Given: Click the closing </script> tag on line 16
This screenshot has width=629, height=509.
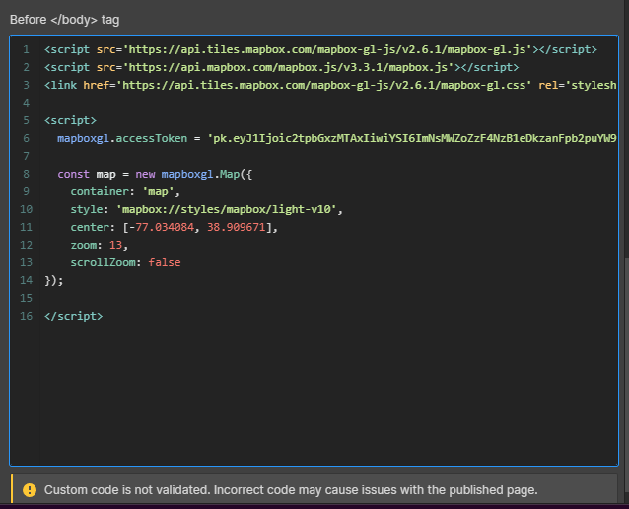Looking at the screenshot, I should pyautogui.click(x=74, y=316).
